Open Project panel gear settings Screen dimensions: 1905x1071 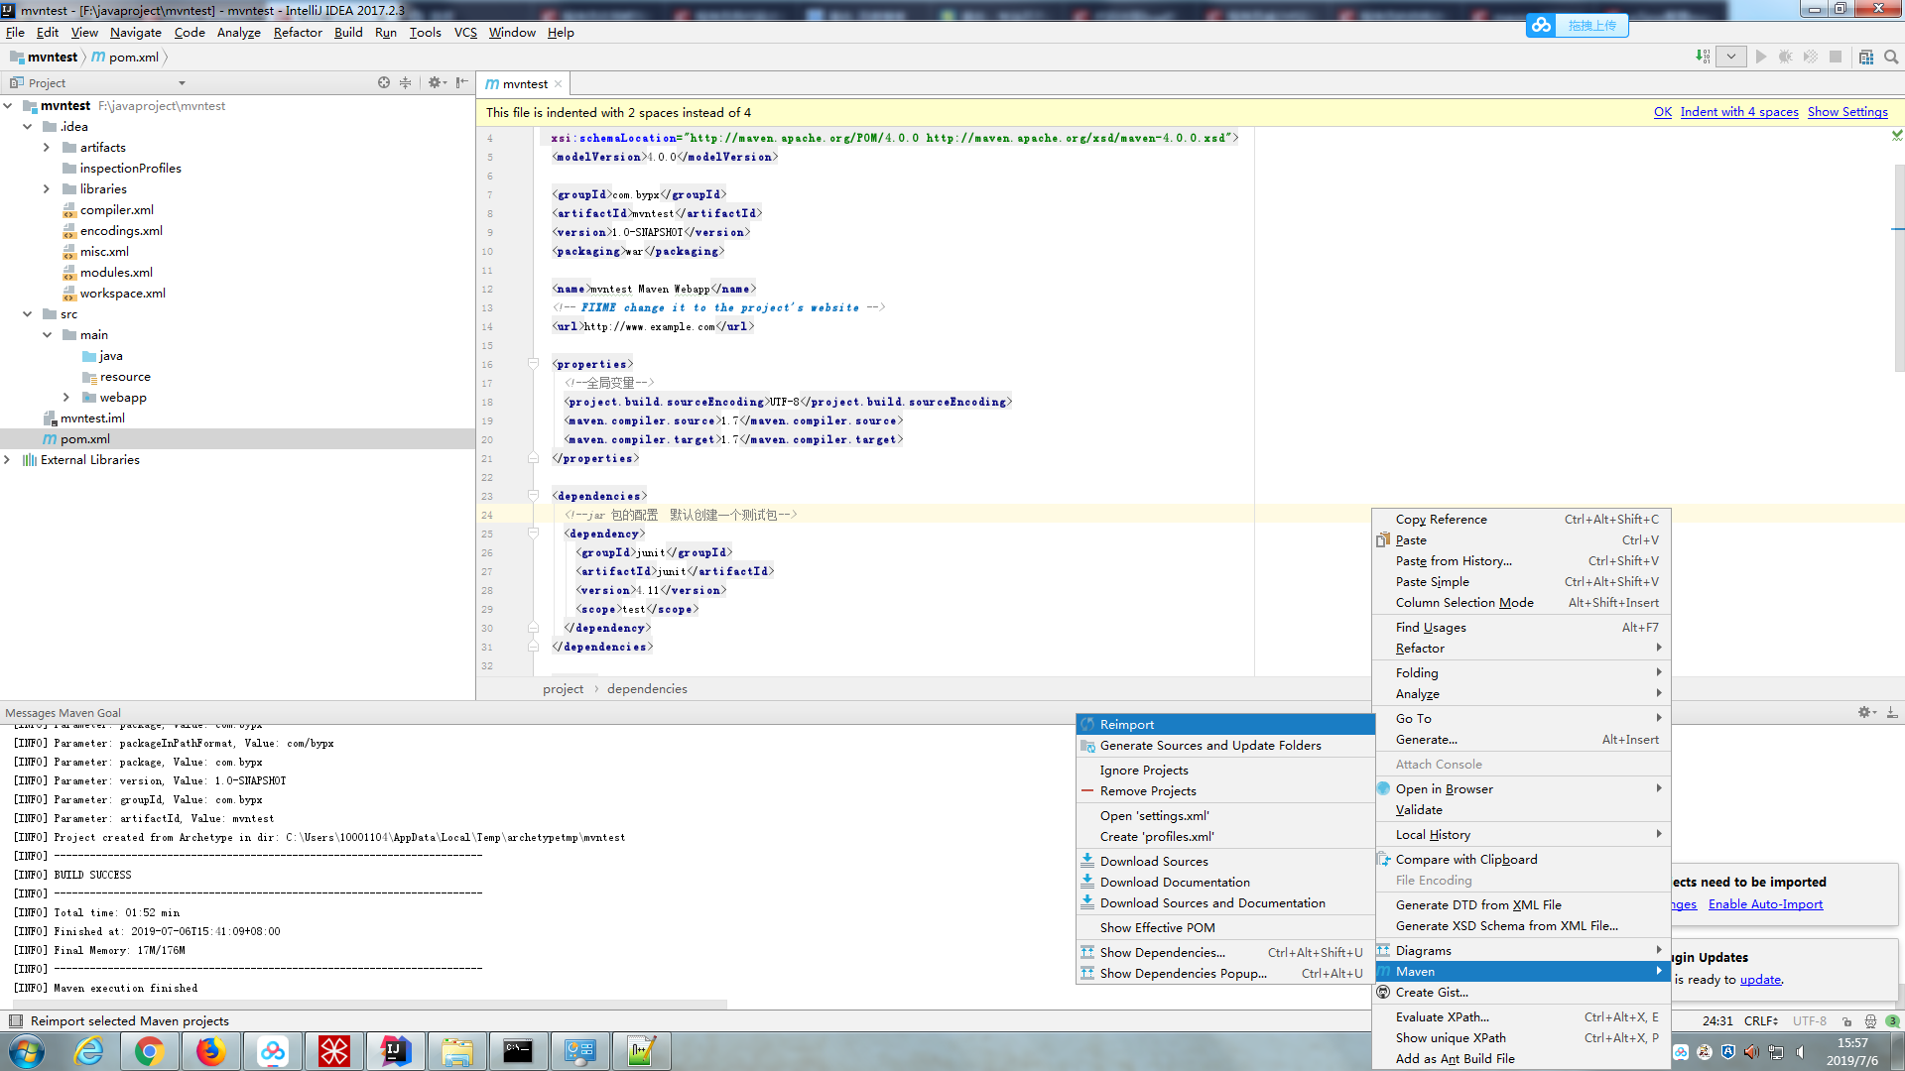[x=435, y=83]
